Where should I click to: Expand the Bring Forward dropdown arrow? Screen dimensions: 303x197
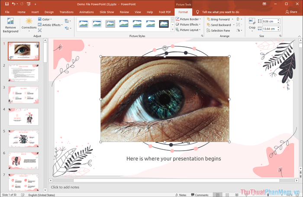point(232,19)
